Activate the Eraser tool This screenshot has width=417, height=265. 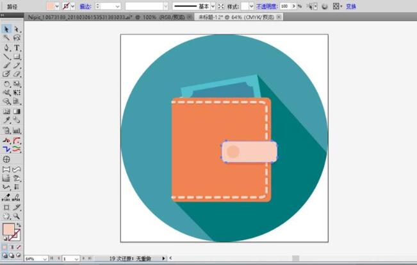(17, 74)
